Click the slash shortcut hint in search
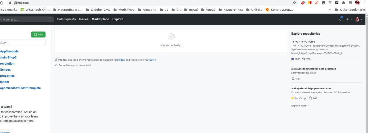Image resolution: width=368 pixels, height=133 pixels. pyautogui.click(x=50, y=19)
